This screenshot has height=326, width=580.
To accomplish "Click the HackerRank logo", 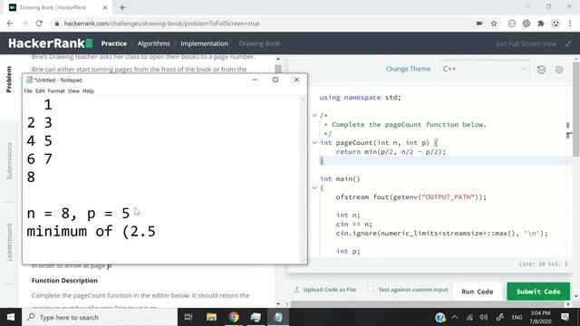I will (x=51, y=43).
